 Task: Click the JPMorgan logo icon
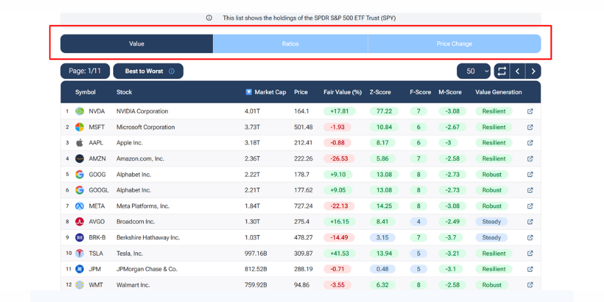[79, 269]
